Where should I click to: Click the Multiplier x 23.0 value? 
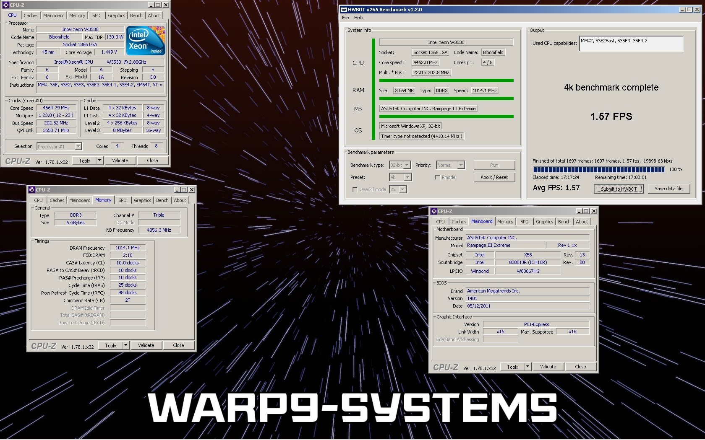click(56, 115)
